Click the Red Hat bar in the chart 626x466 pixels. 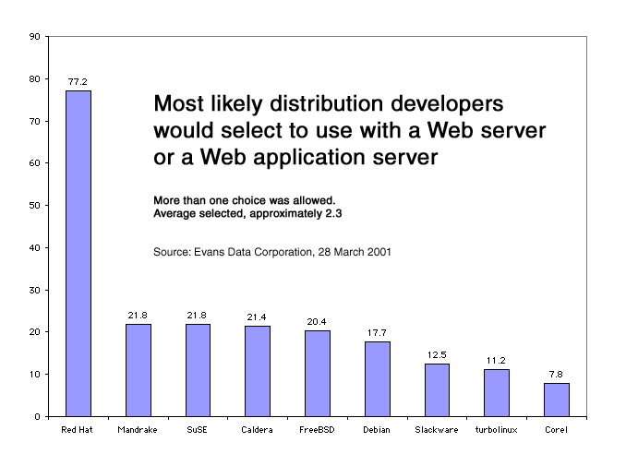(78, 253)
